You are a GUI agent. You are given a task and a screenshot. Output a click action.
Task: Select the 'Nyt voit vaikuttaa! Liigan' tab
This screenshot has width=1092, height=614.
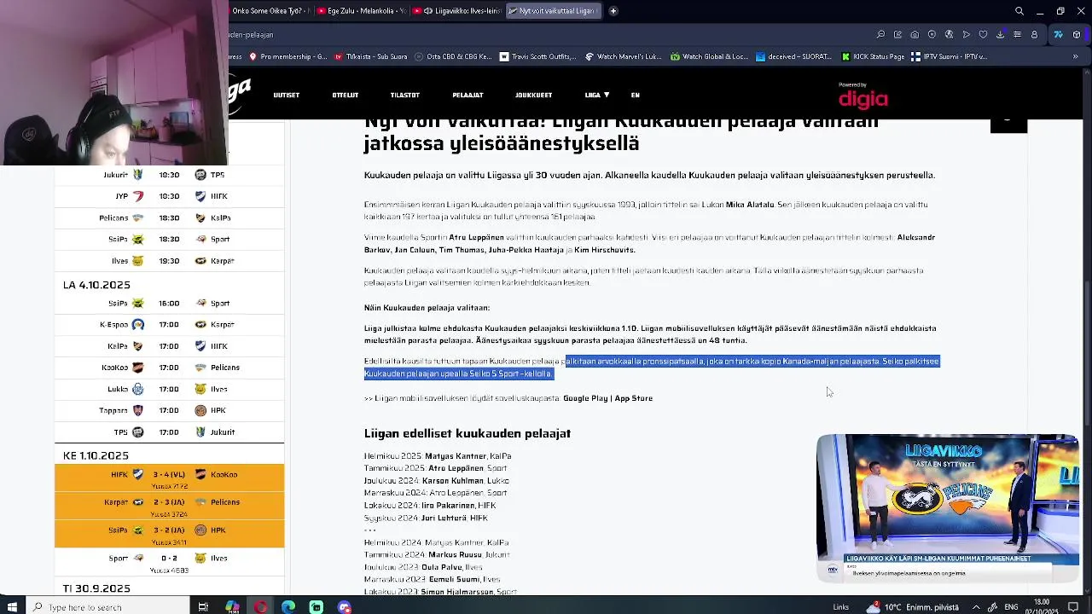553,11
